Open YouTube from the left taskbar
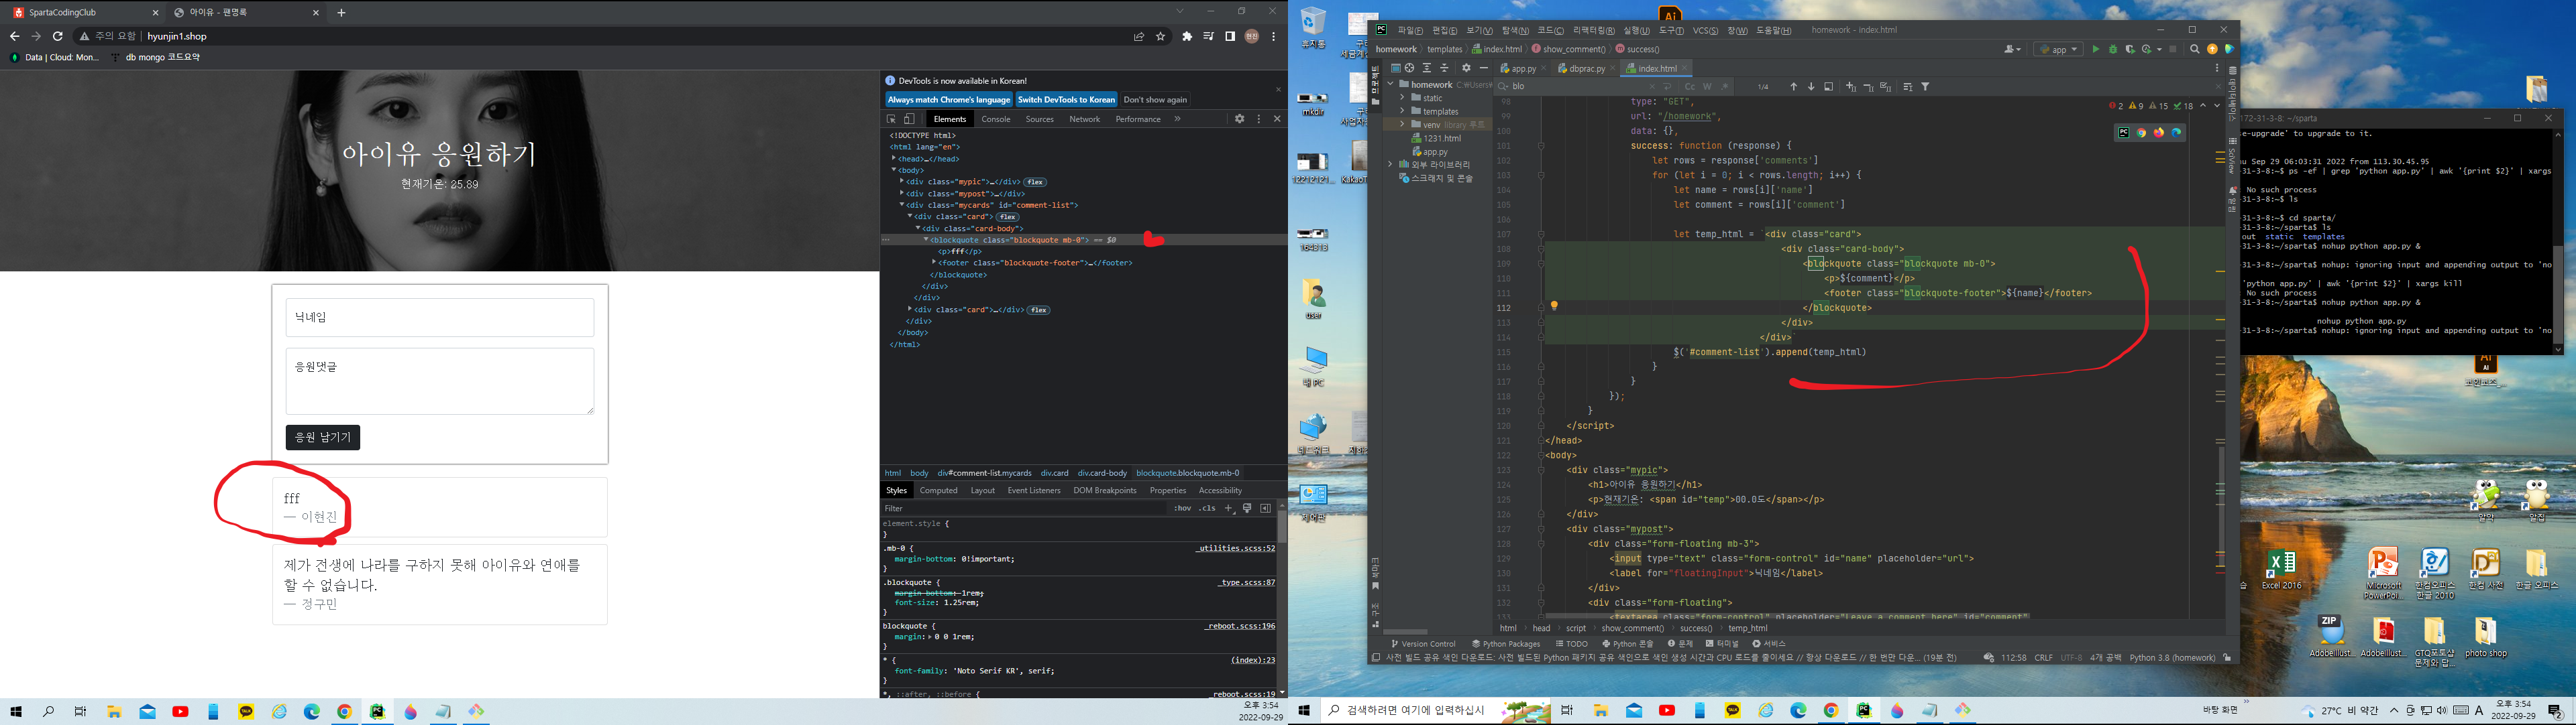The height and width of the screenshot is (725, 2576). tap(180, 712)
